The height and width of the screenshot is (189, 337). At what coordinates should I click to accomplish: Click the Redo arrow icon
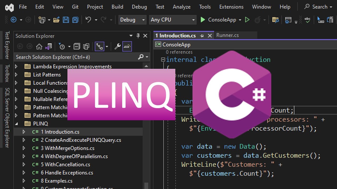[x=103, y=20]
